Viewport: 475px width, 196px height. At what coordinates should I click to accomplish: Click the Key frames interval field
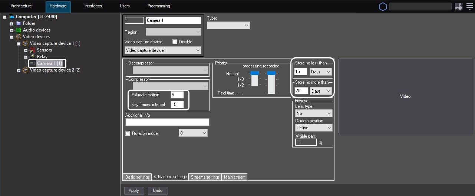(177, 104)
